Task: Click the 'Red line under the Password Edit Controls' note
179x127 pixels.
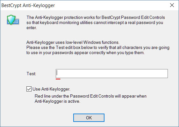Action: pos(90,96)
